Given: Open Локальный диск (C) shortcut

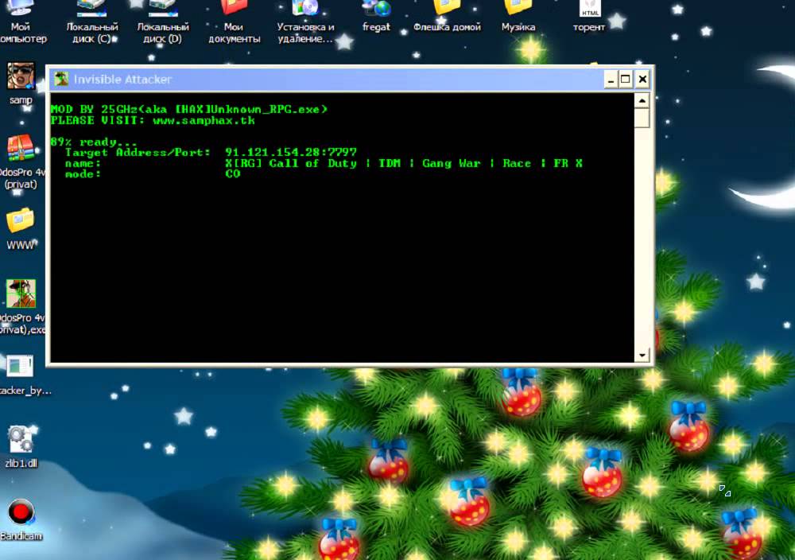Looking at the screenshot, I should [x=92, y=21].
